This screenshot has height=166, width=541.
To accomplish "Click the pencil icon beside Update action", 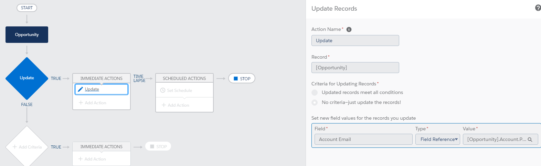I will pyautogui.click(x=80, y=89).
